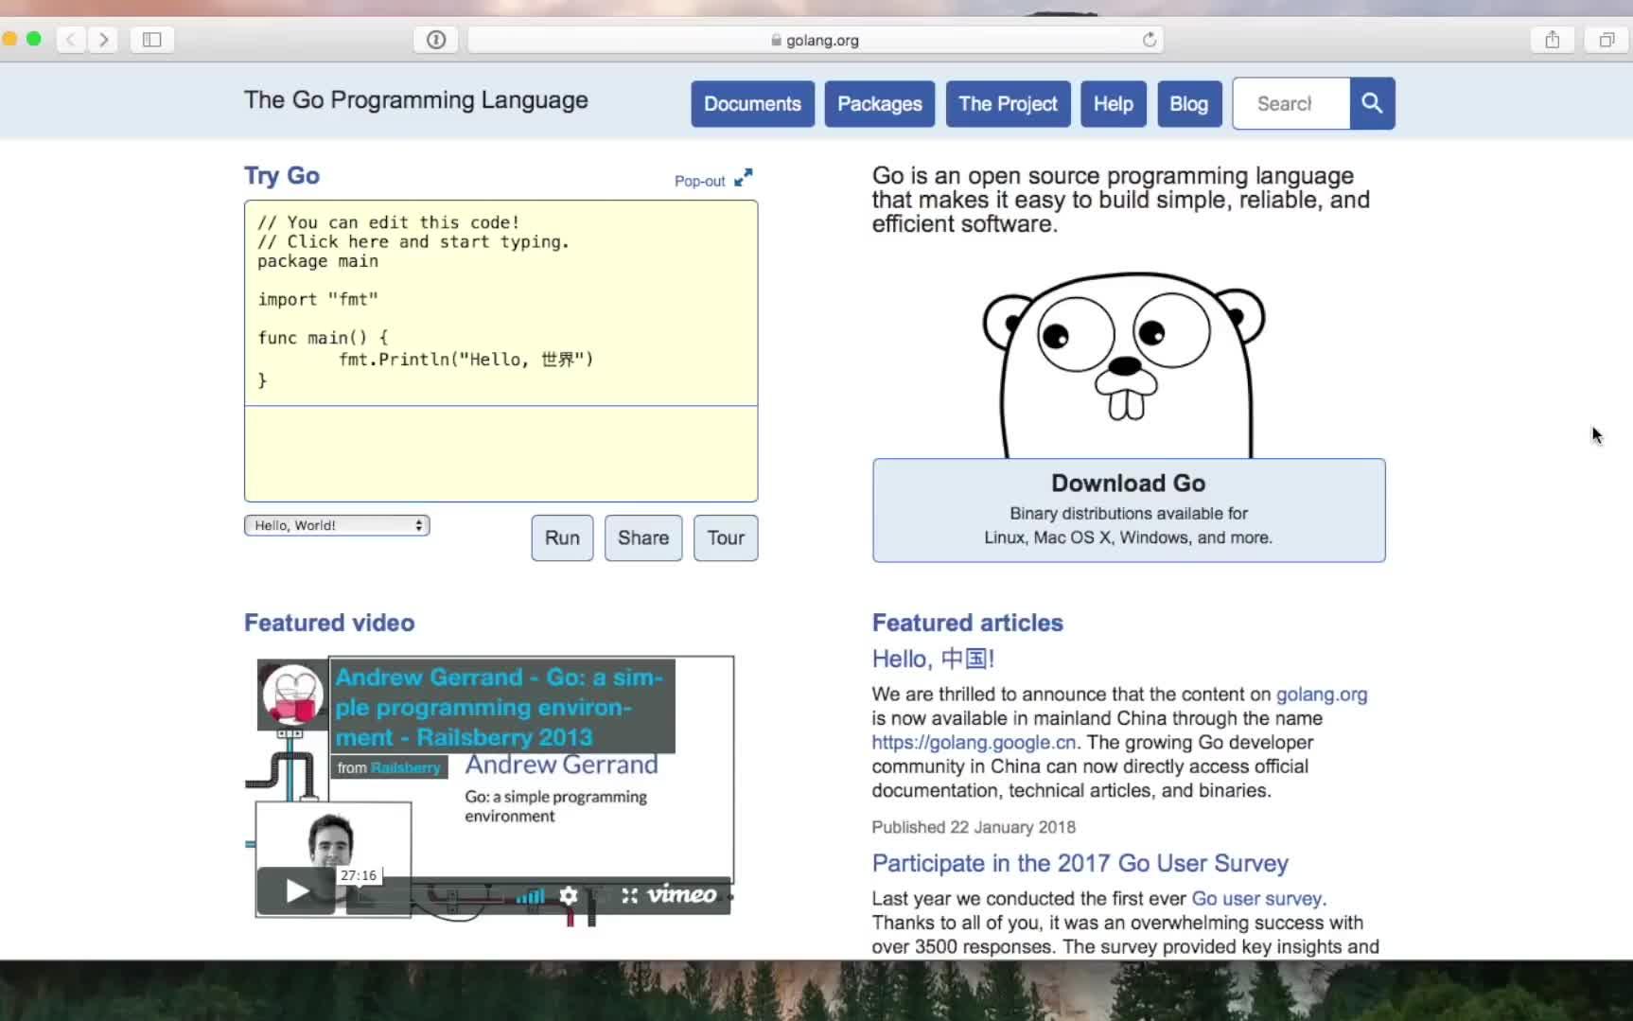Image resolution: width=1633 pixels, height=1021 pixels.
Task: Go back with Safari's back arrow
Action: [71, 40]
